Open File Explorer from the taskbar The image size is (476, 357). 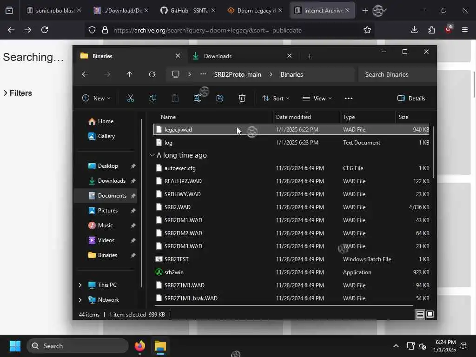pyautogui.click(x=160, y=346)
